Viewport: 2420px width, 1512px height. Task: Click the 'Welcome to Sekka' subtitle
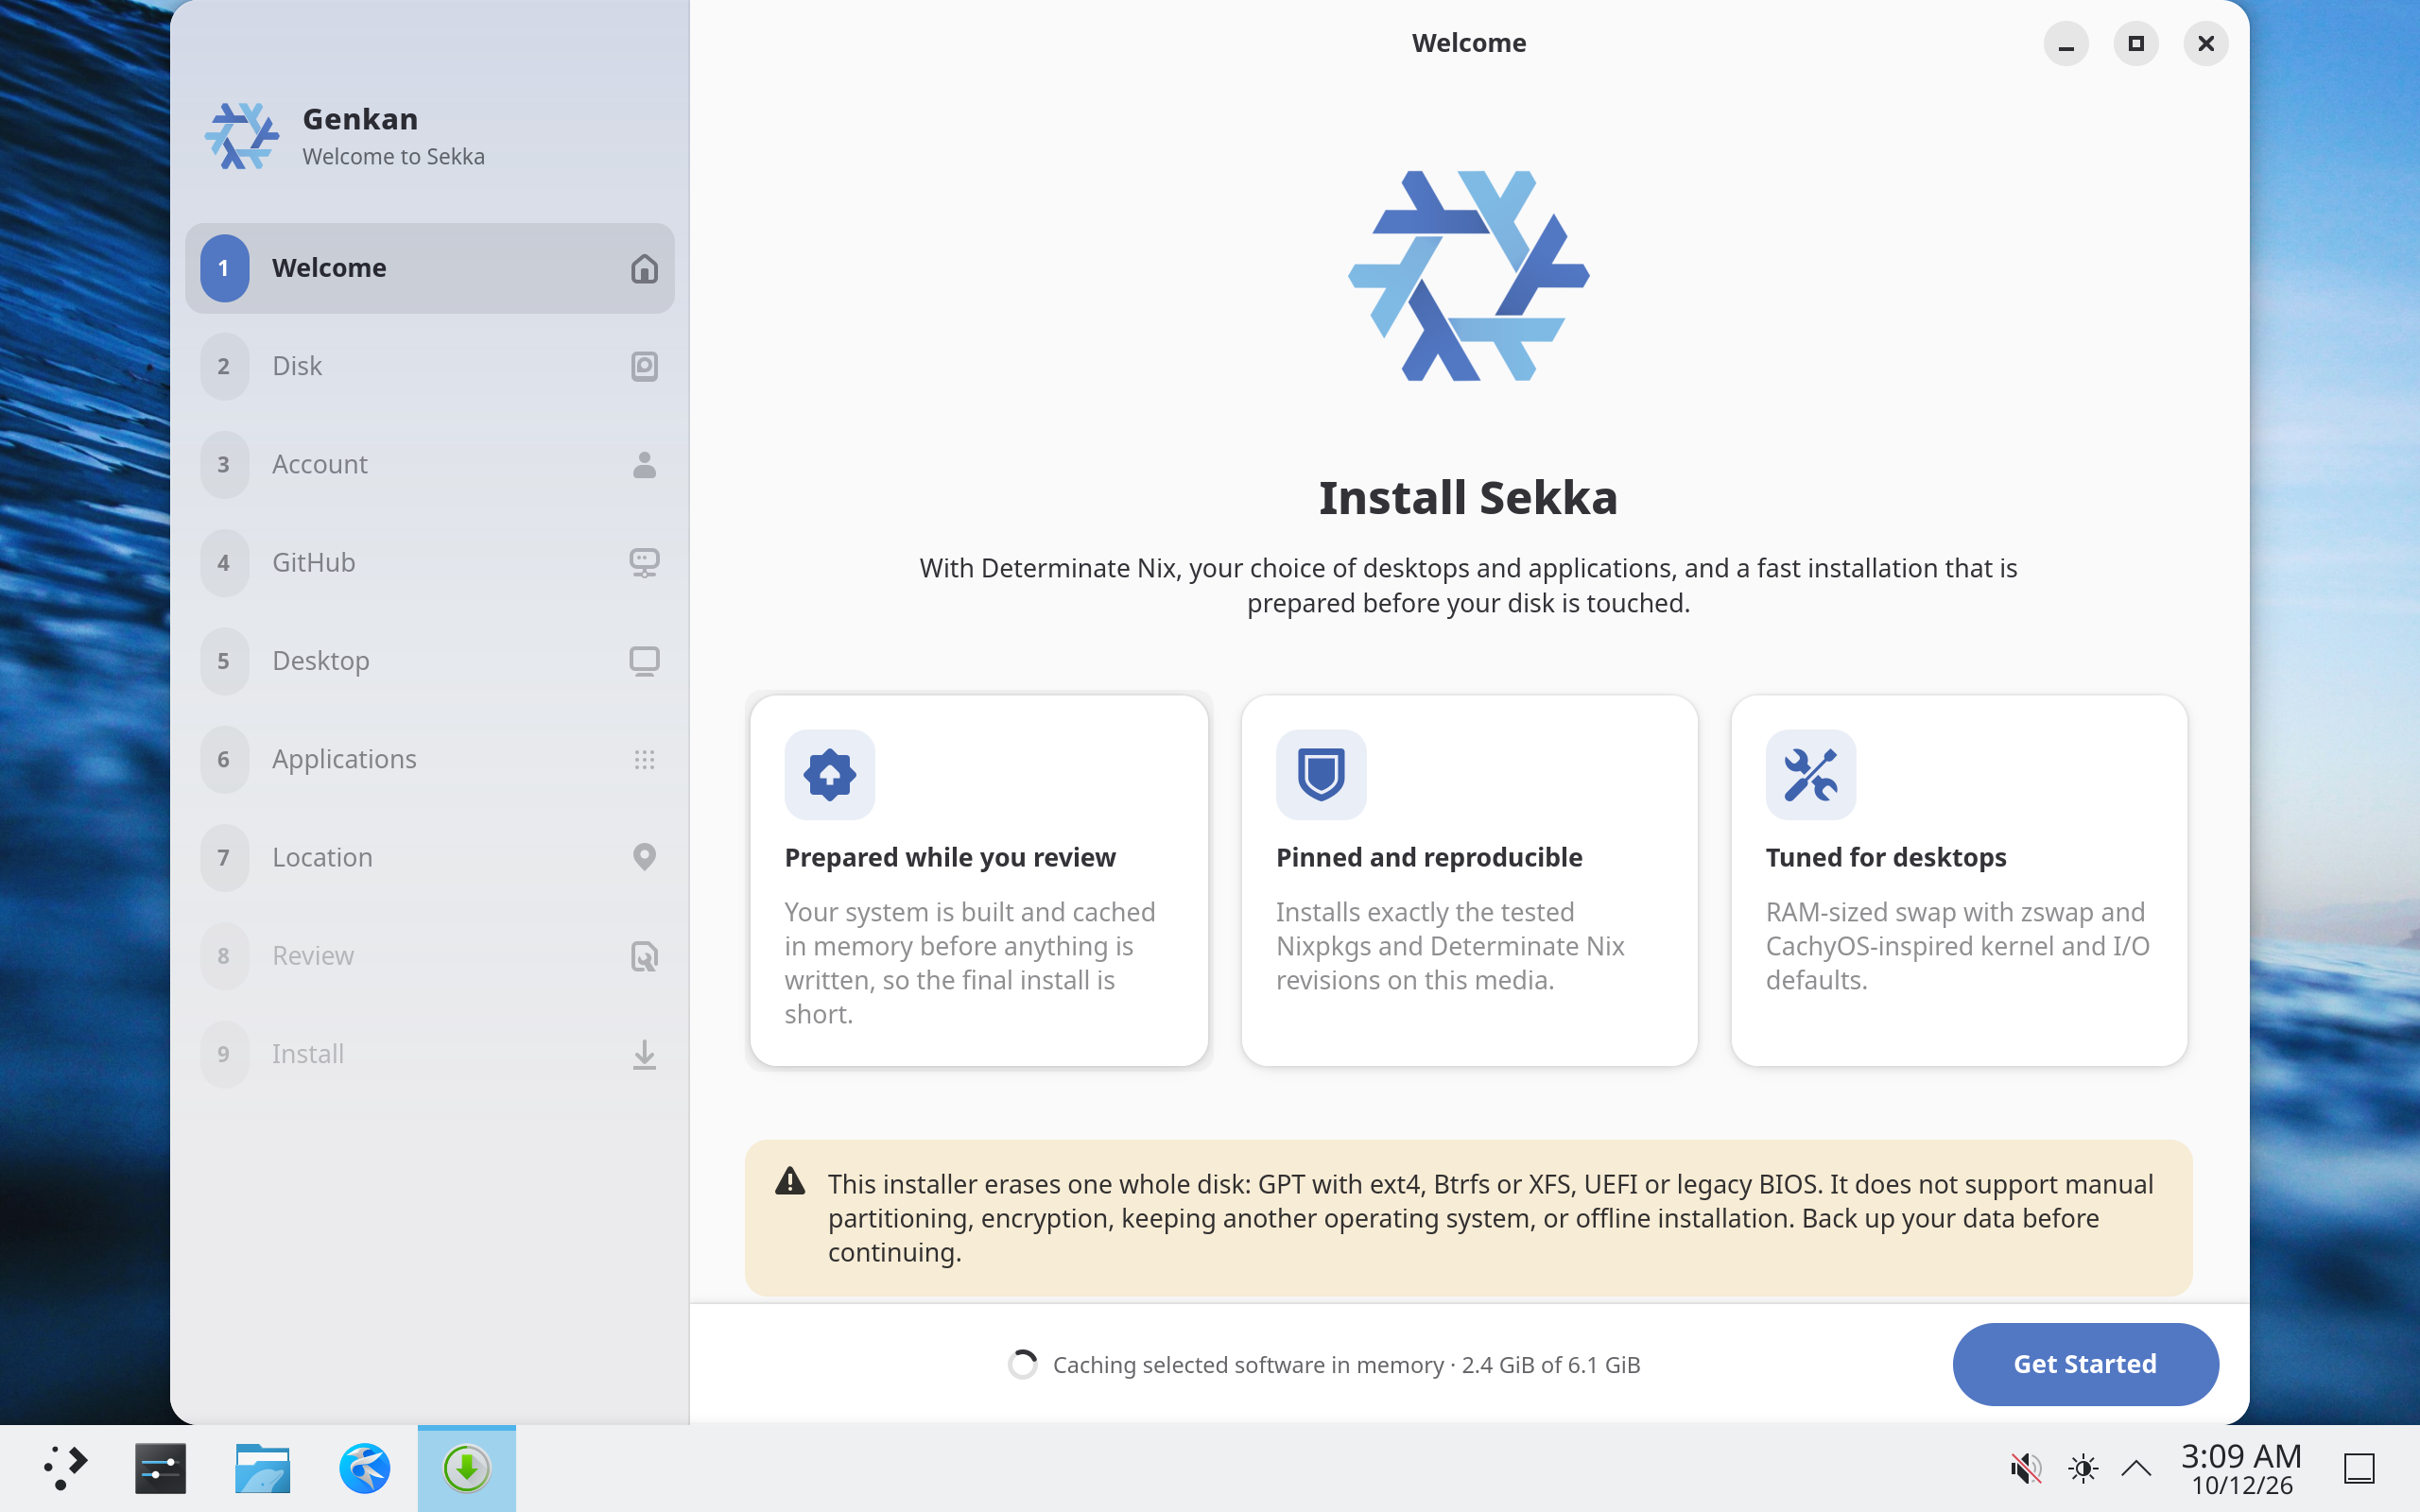pyautogui.click(x=393, y=156)
